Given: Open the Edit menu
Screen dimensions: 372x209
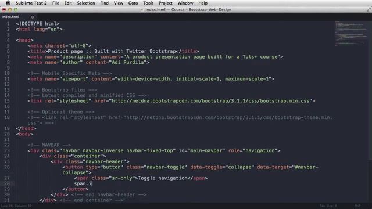Looking at the screenshot, I should pyautogui.click(x=68, y=3).
